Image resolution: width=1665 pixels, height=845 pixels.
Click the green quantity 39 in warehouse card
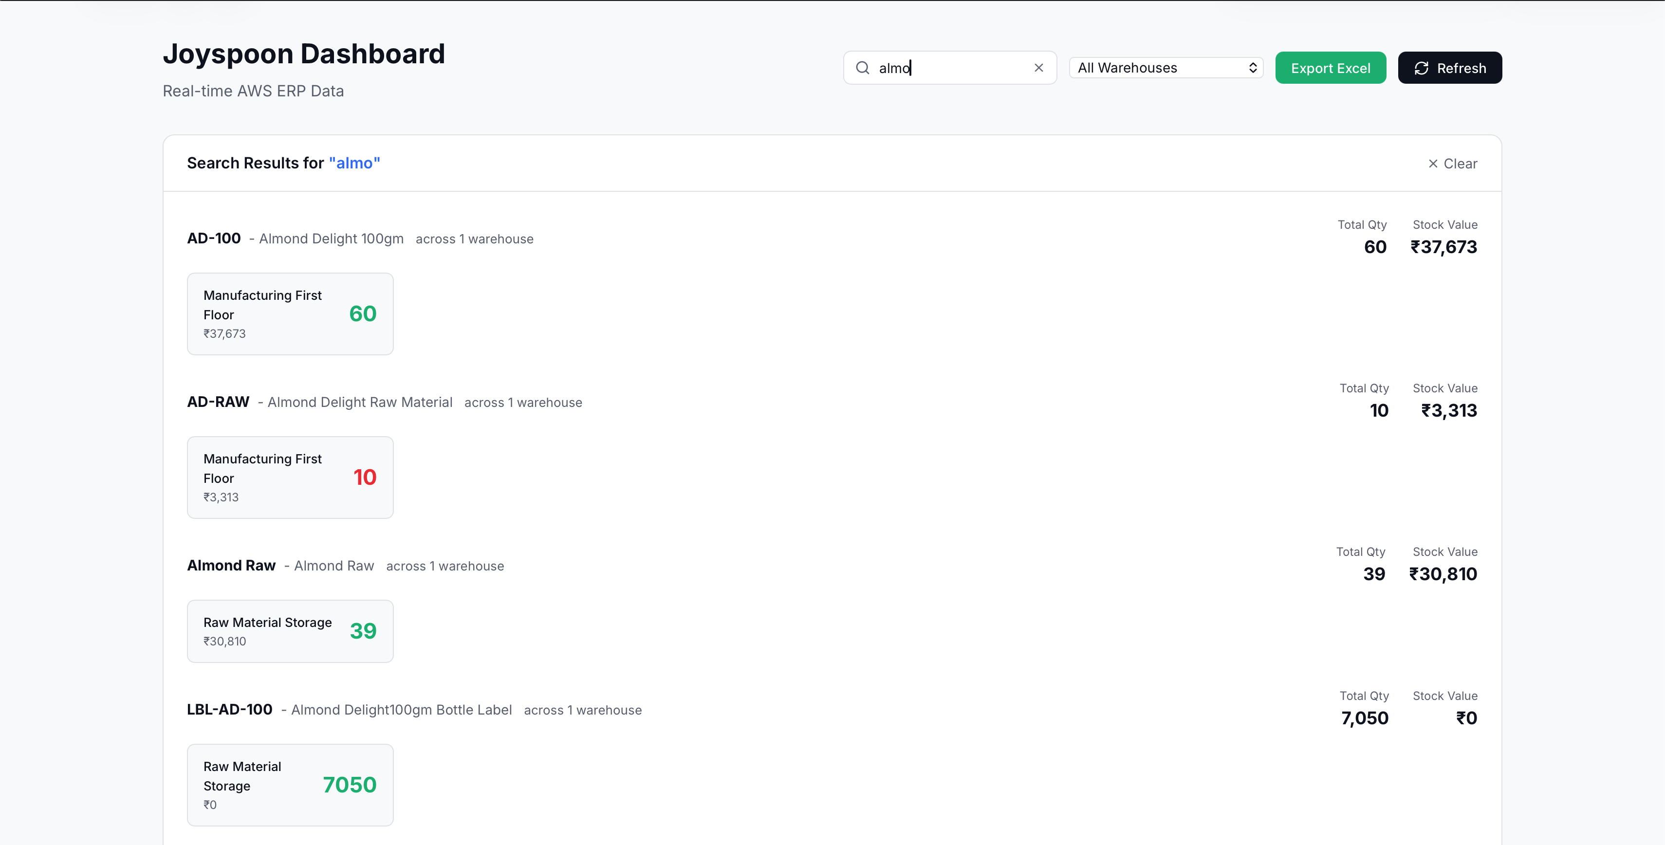pos(363,631)
